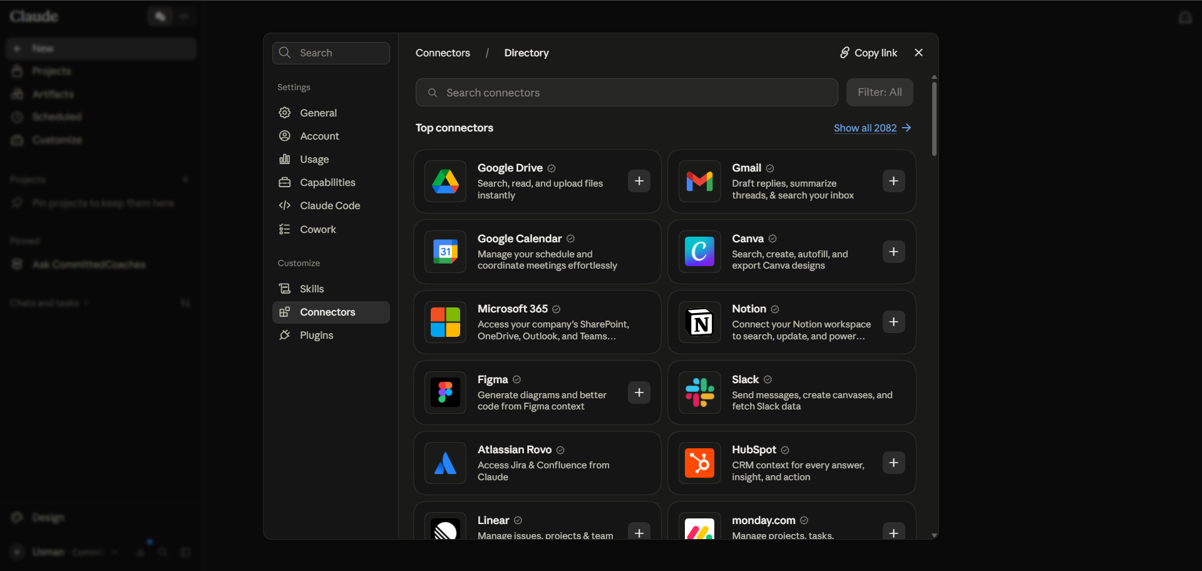1202x571 pixels.
Task: Click Show all 2082 link
Action: click(x=872, y=128)
